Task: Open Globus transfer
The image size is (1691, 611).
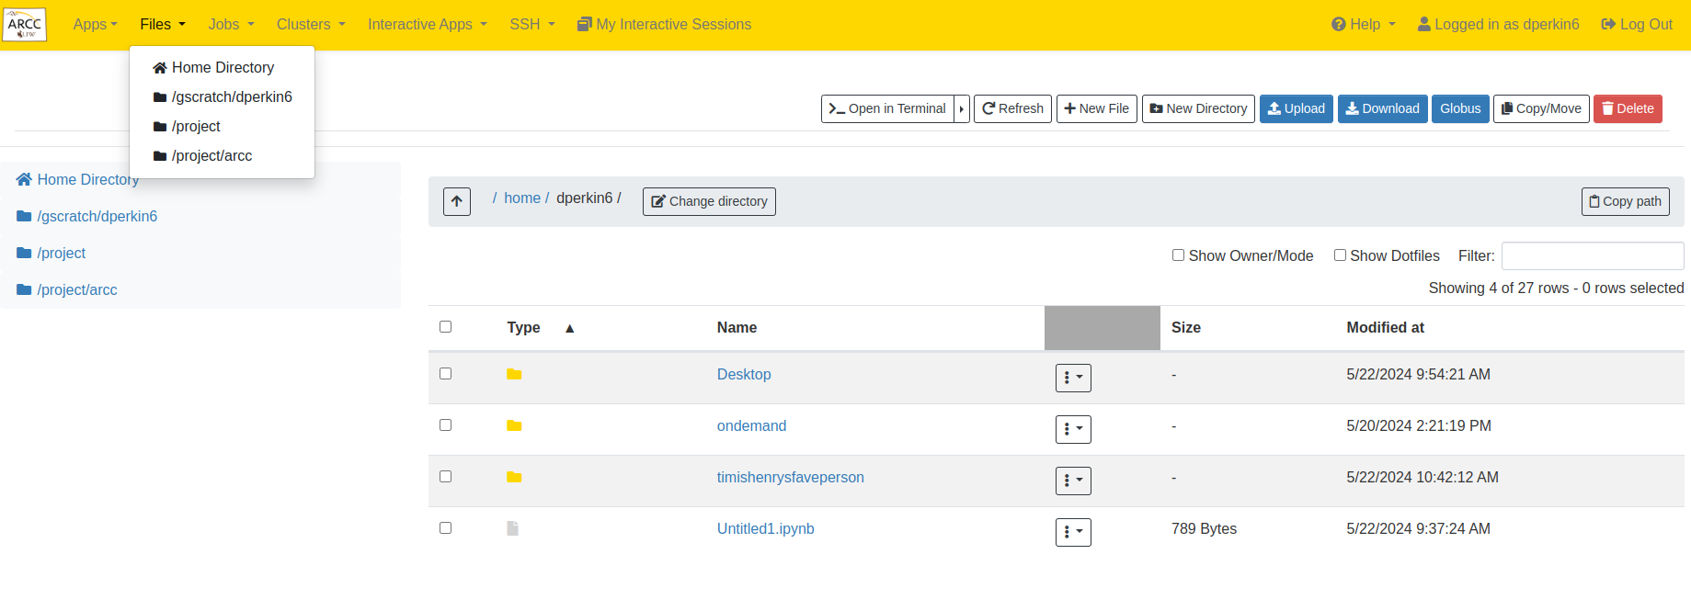Action: [1460, 108]
